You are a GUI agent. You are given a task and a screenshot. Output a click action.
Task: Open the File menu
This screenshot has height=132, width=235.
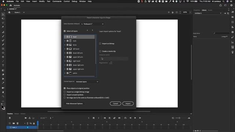[x=17, y=1]
